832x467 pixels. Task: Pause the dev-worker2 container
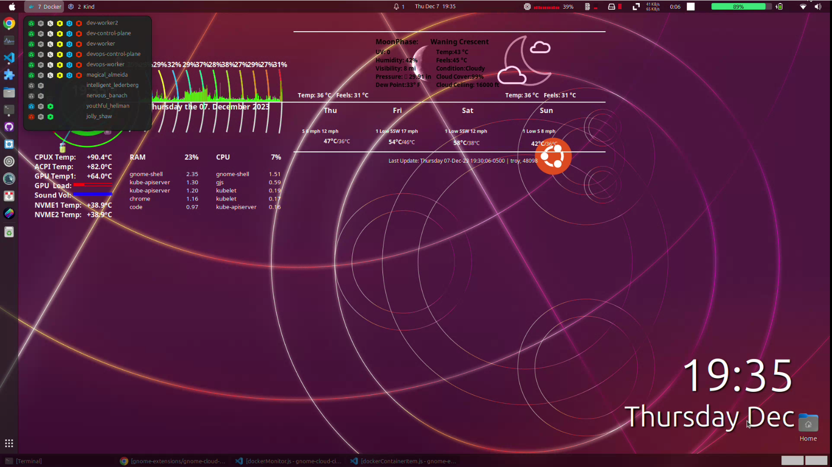[60, 23]
